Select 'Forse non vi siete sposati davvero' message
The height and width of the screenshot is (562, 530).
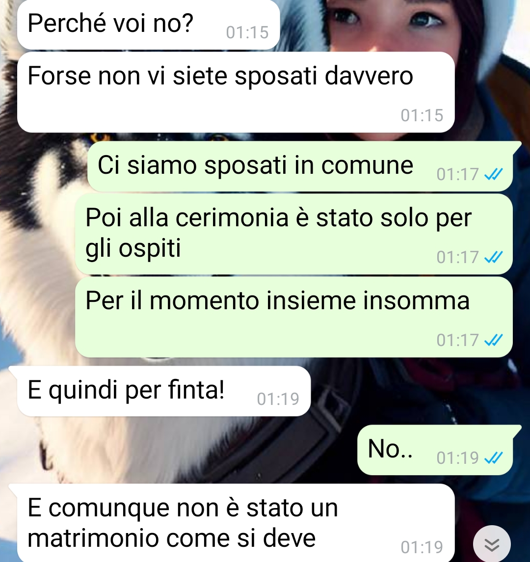coord(236,92)
